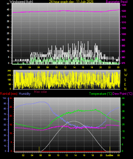Click the green "Temperature (°C)" legend label
Screen dimensions: 133x159
pyautogui.click(x=100, y=94)
